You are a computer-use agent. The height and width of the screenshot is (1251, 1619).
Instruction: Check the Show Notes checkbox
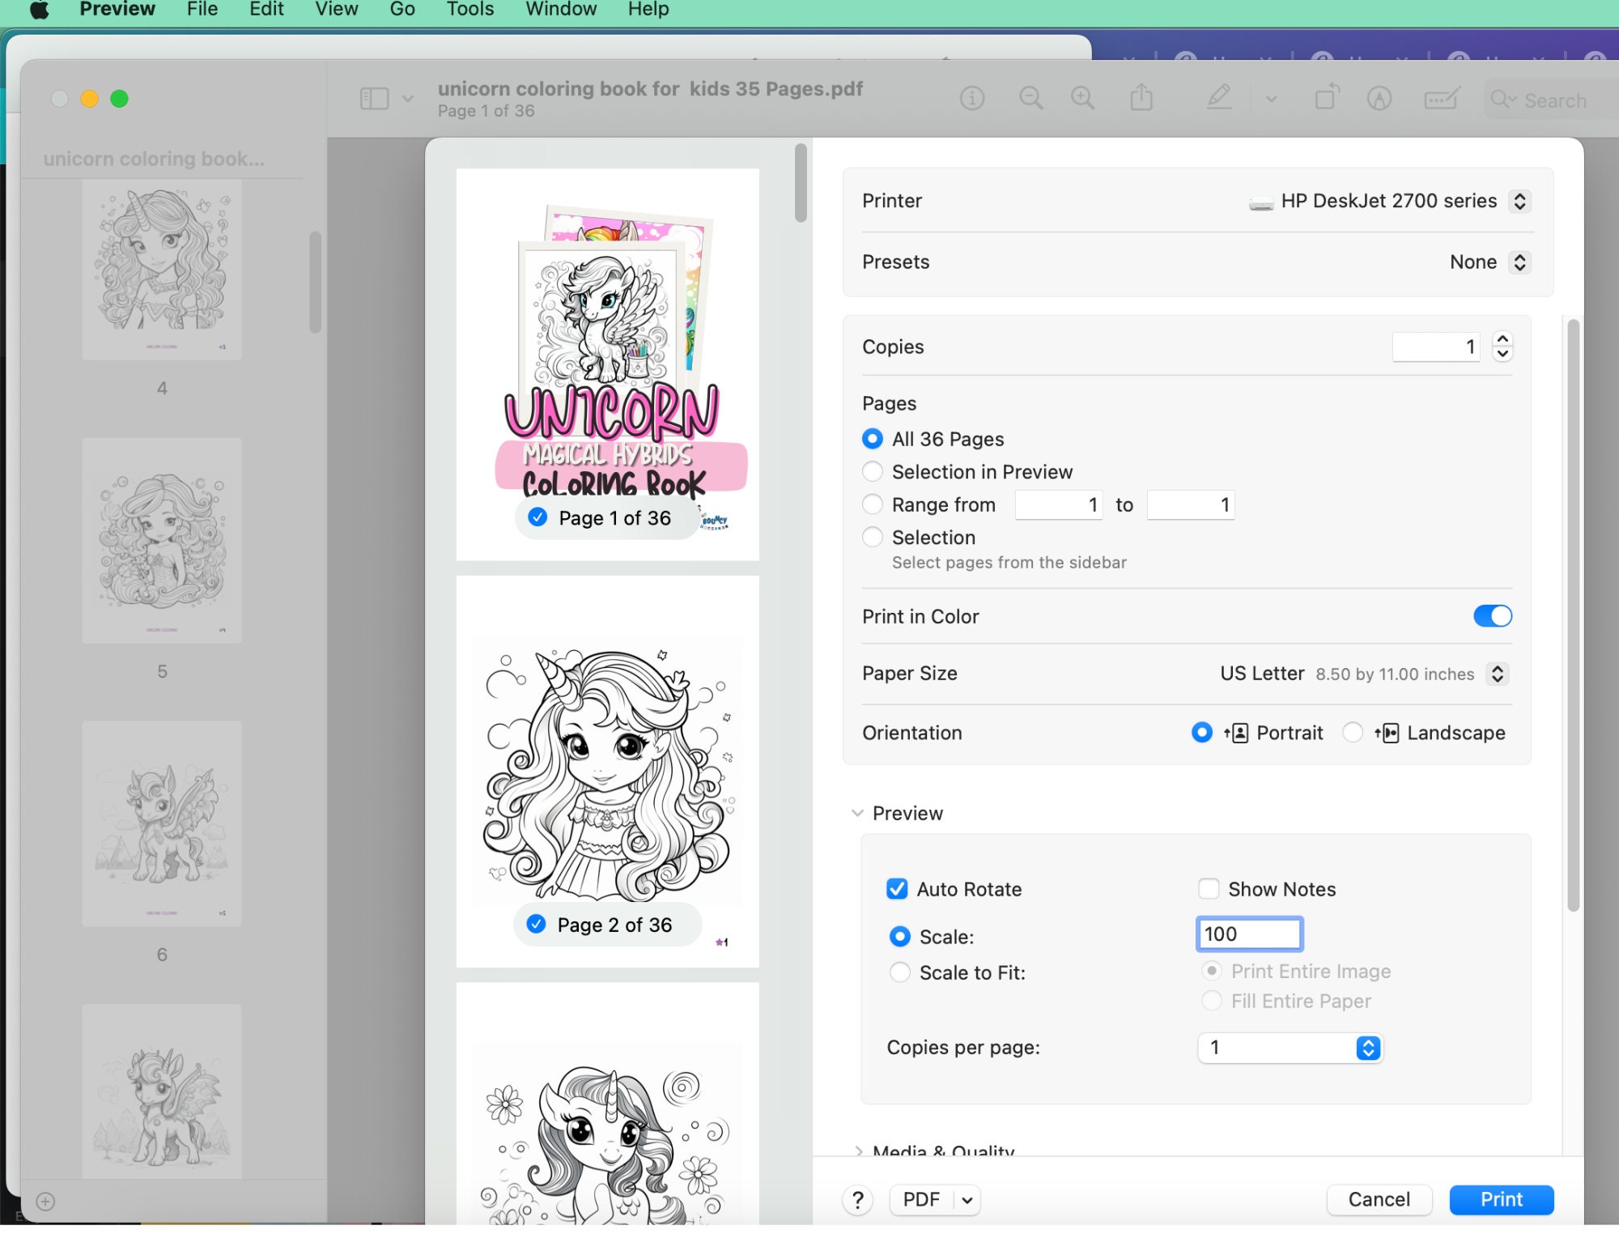tap(1209, 888)
